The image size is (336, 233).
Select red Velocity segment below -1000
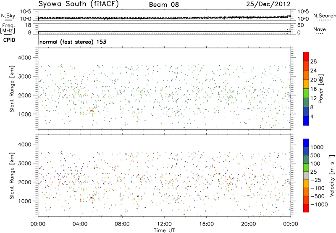click(306, 208)
